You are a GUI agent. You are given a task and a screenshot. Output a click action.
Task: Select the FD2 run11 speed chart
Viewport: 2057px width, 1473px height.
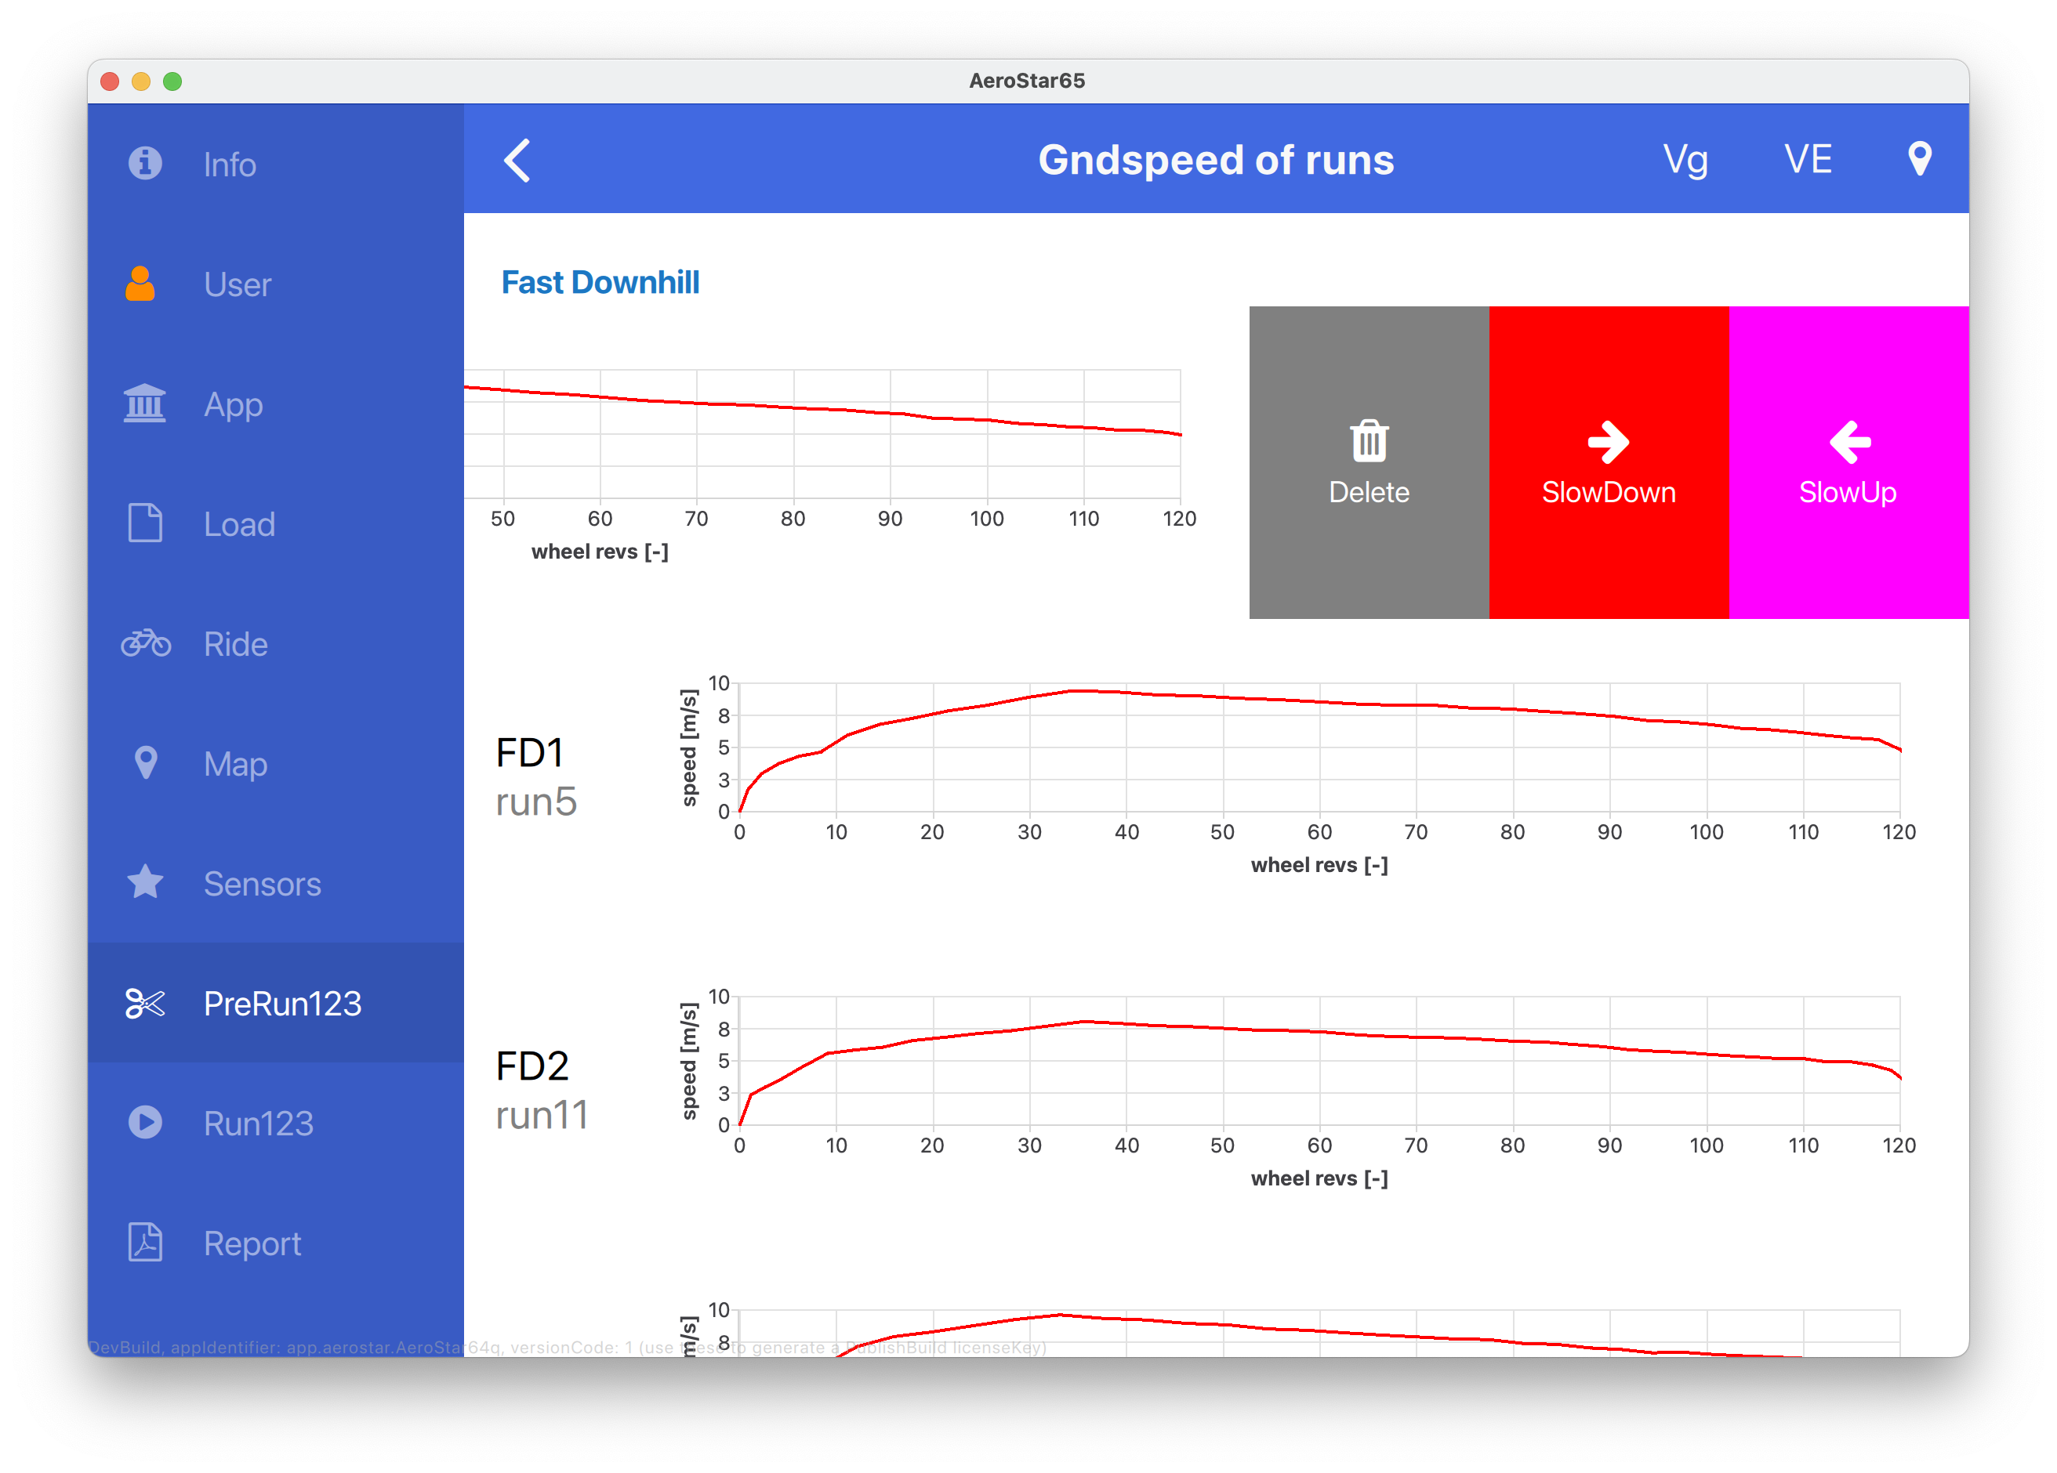point(1319,1061)
